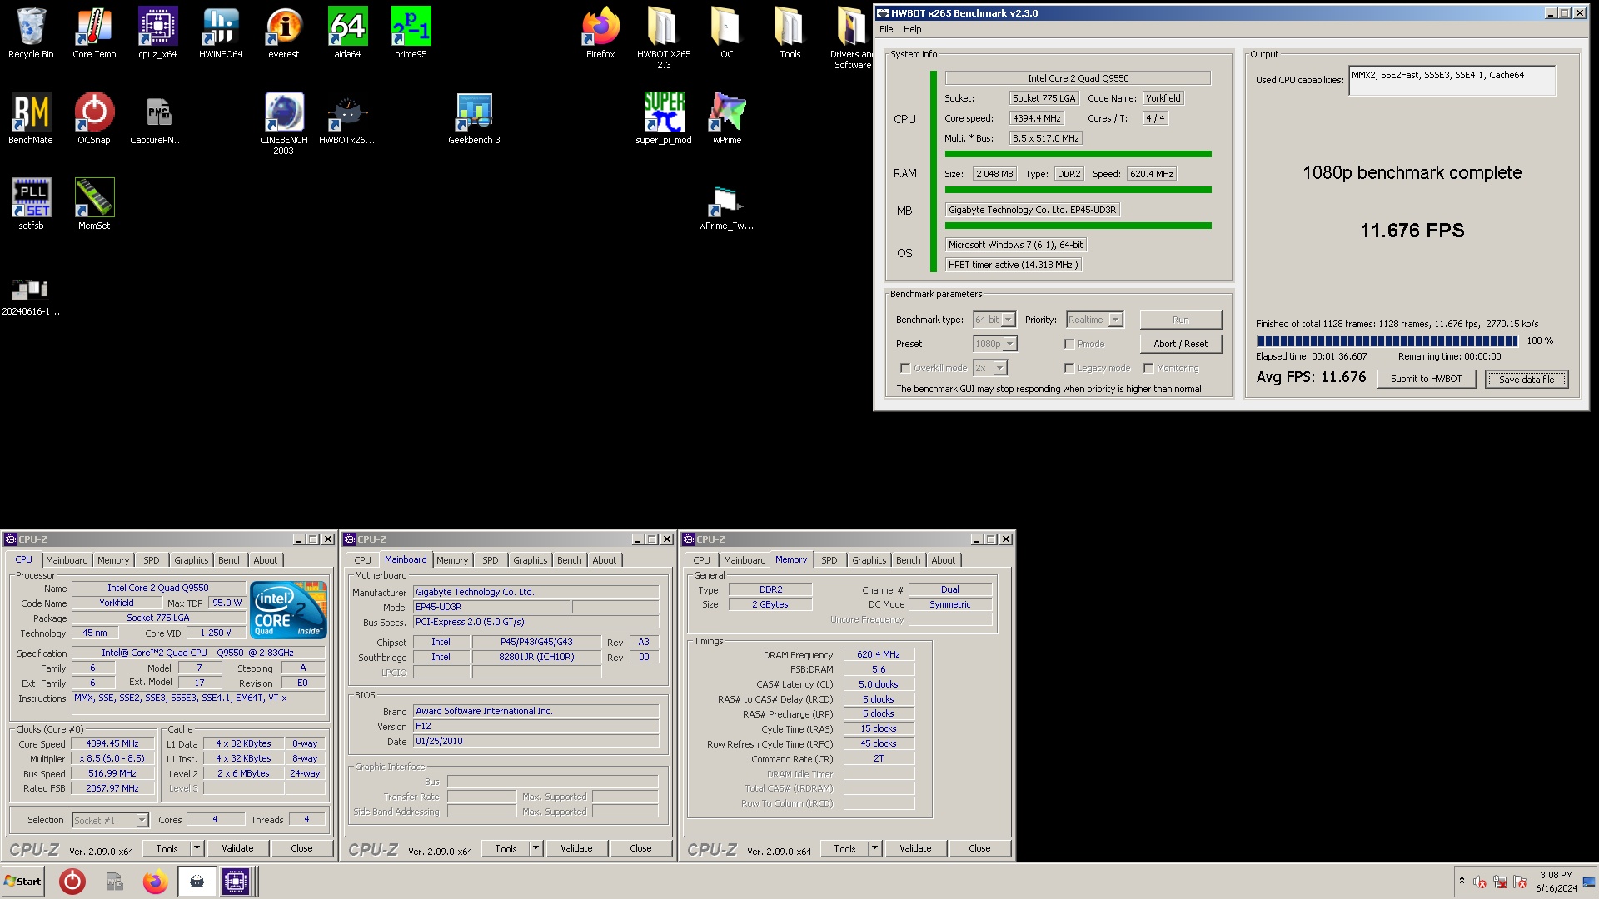Open HWBOT X265 2.3 folder
This screenshot has height=899, width=1599.
(x=664, y=38)
